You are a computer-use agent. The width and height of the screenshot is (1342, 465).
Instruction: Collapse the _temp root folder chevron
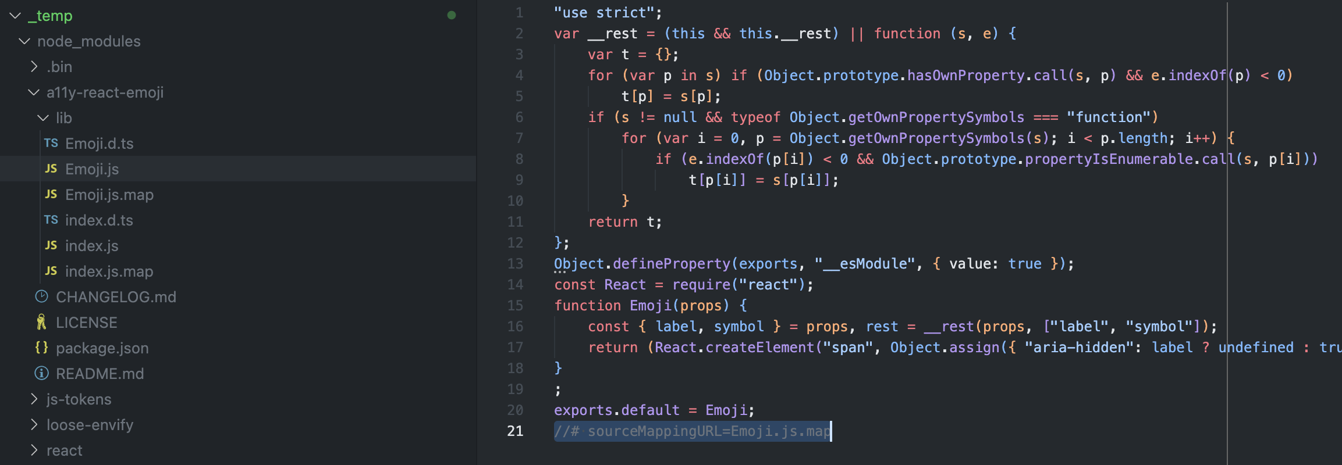coord(15,16)
